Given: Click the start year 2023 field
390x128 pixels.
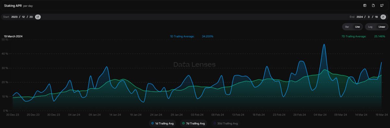Looking at the screenshot, I should 15,17.
